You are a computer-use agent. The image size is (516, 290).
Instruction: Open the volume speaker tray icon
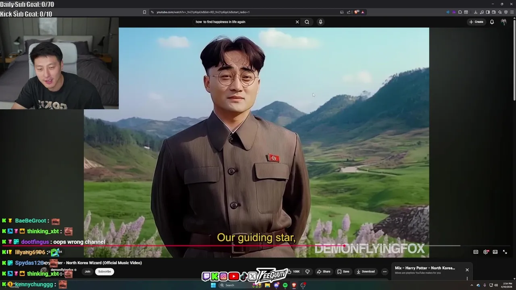[496, 285]
